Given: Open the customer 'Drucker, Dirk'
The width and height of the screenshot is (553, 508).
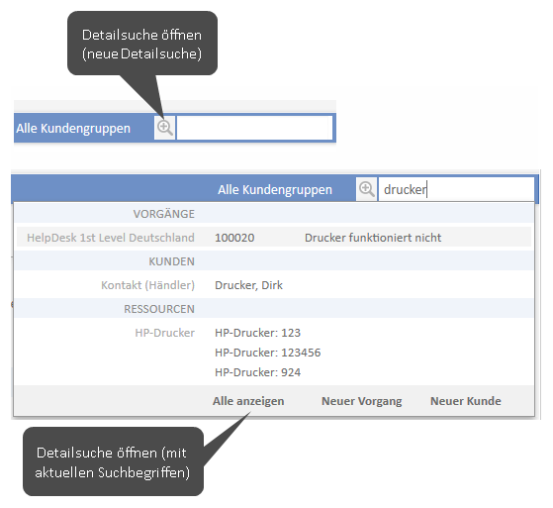Looking at the screenshot, I should (x=248, y=285).
